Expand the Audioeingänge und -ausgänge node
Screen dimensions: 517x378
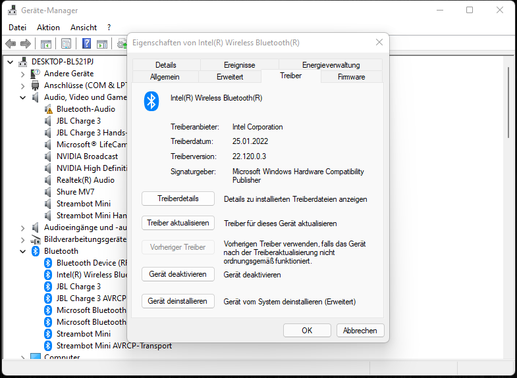(x=22, y=228)
